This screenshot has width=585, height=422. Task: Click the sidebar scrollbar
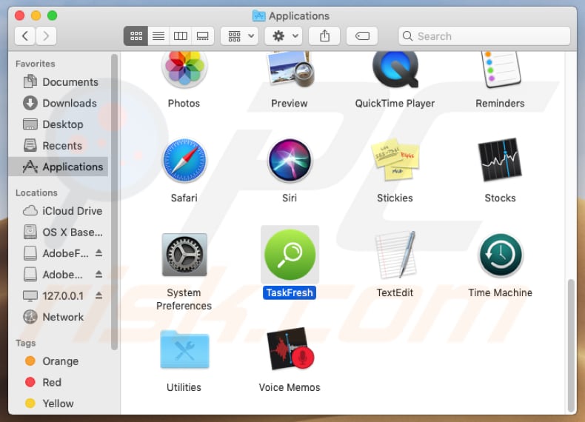click(114, 201)
